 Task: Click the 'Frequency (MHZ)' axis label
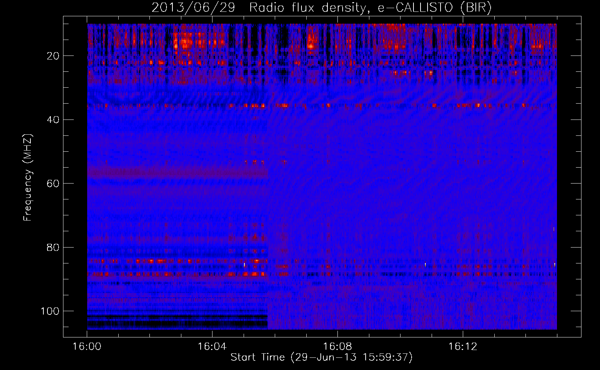[28, 178]
